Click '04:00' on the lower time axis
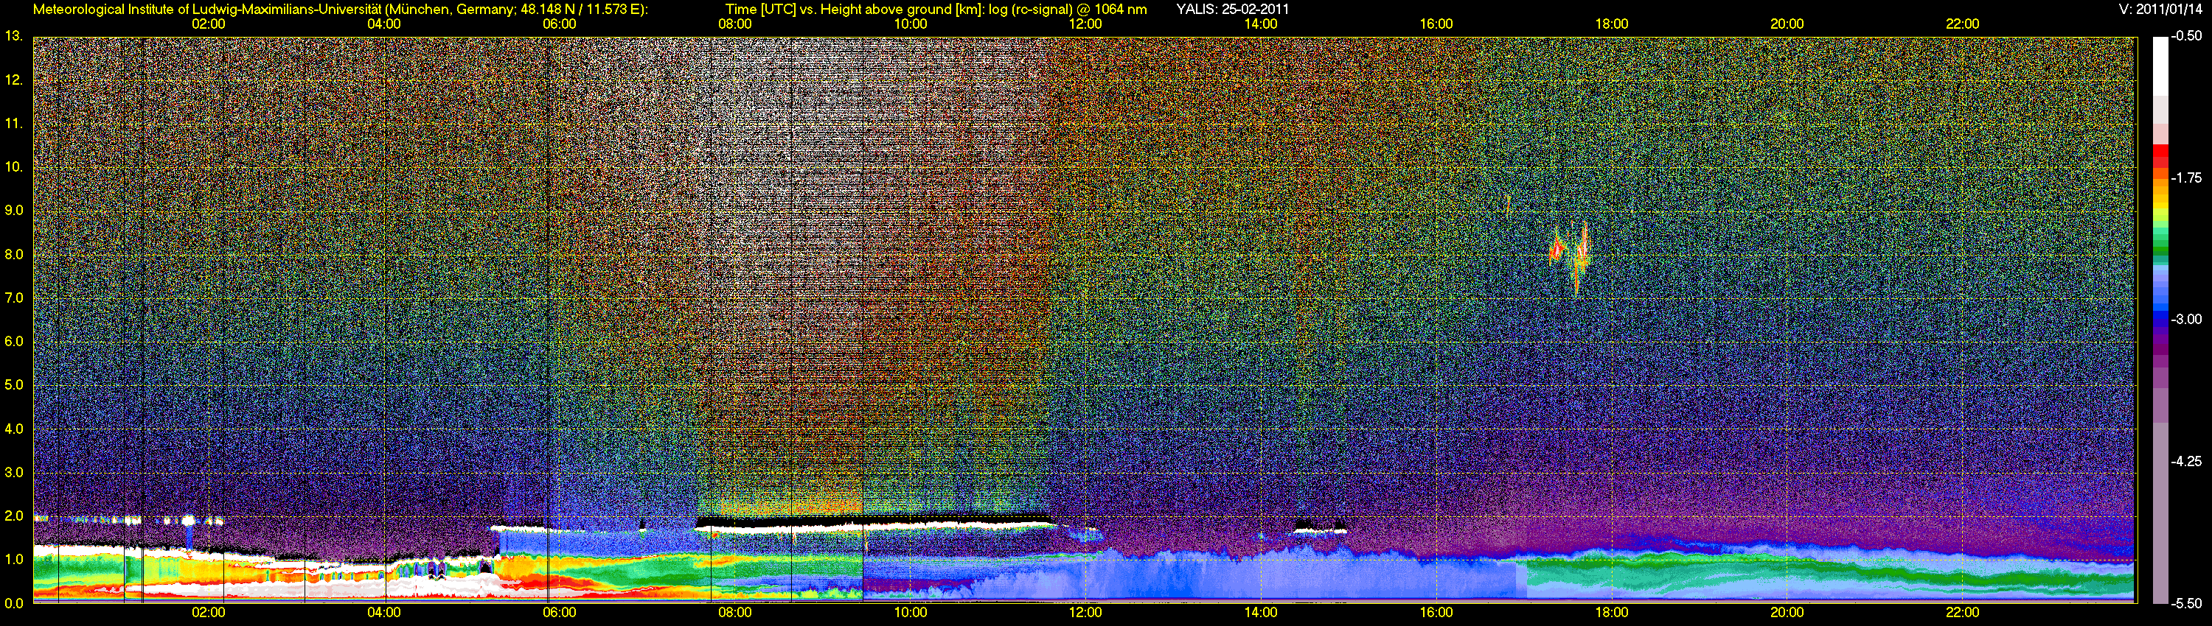 click(384, 612)
